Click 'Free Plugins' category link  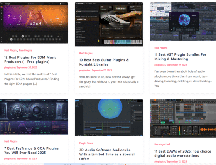(x=25, y=50)
